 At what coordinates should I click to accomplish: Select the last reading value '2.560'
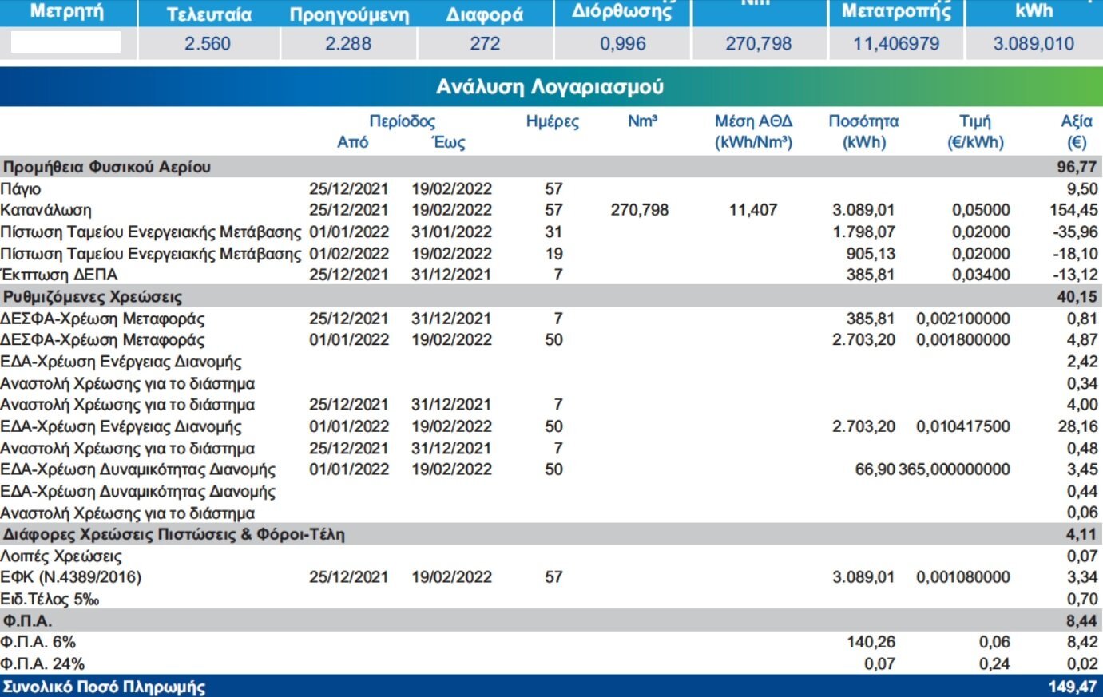click(x=208, y=44)
